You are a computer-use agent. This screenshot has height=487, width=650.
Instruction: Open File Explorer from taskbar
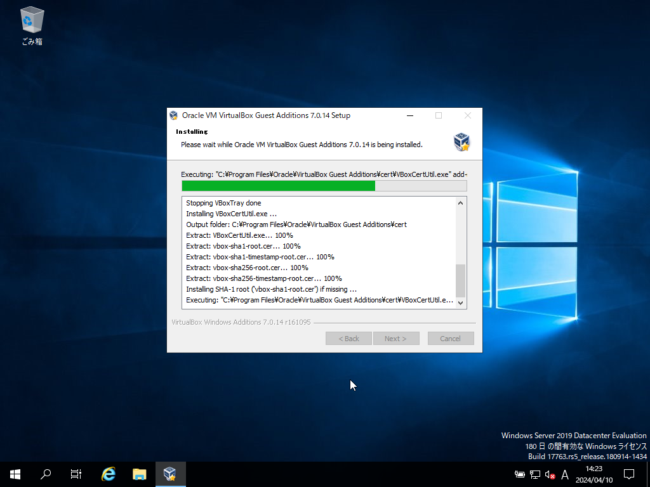click(x=139, y=474)
